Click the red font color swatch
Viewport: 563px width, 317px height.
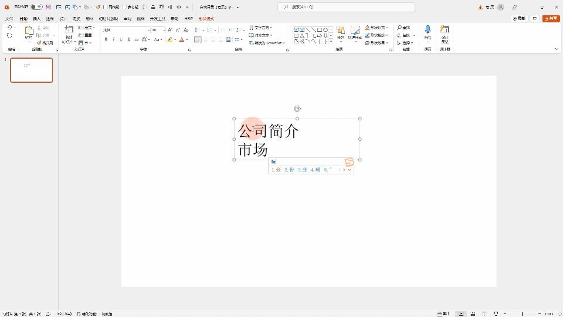click(x=182, y=40)
